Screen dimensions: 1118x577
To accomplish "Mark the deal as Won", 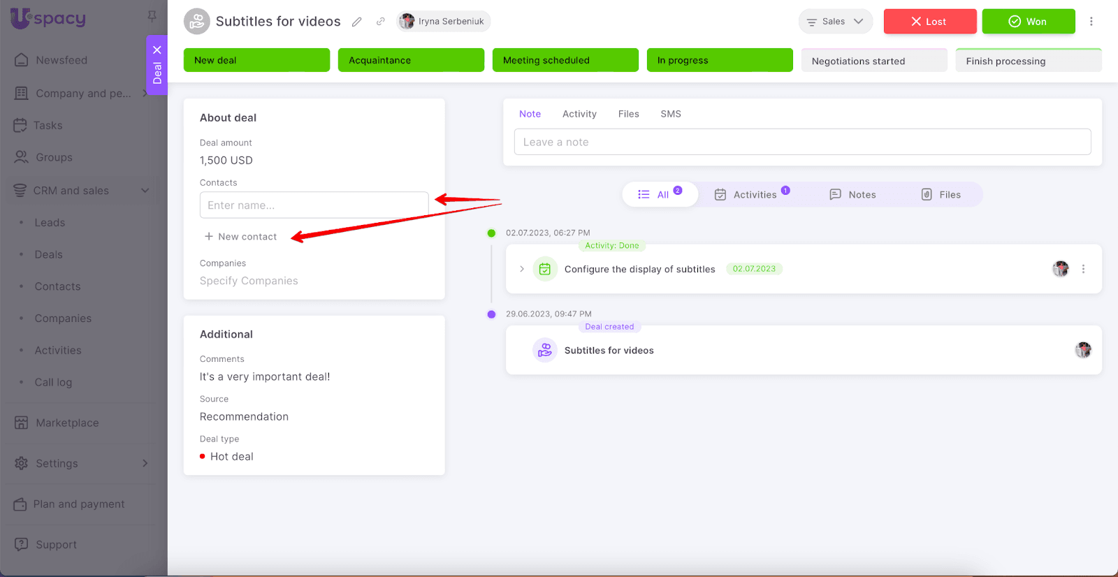I will tap(1028, 22).
